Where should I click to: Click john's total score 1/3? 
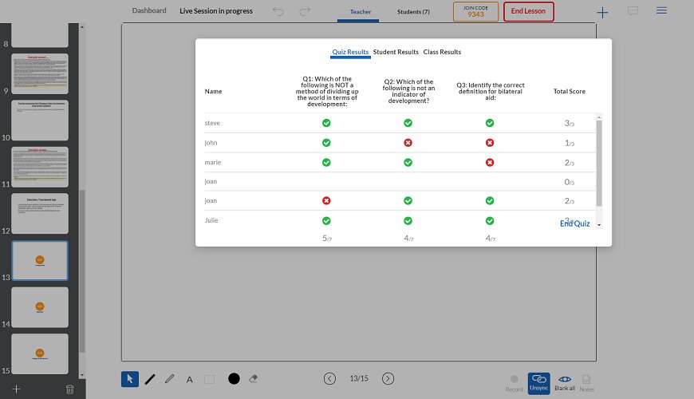click(x=570, y=143)
